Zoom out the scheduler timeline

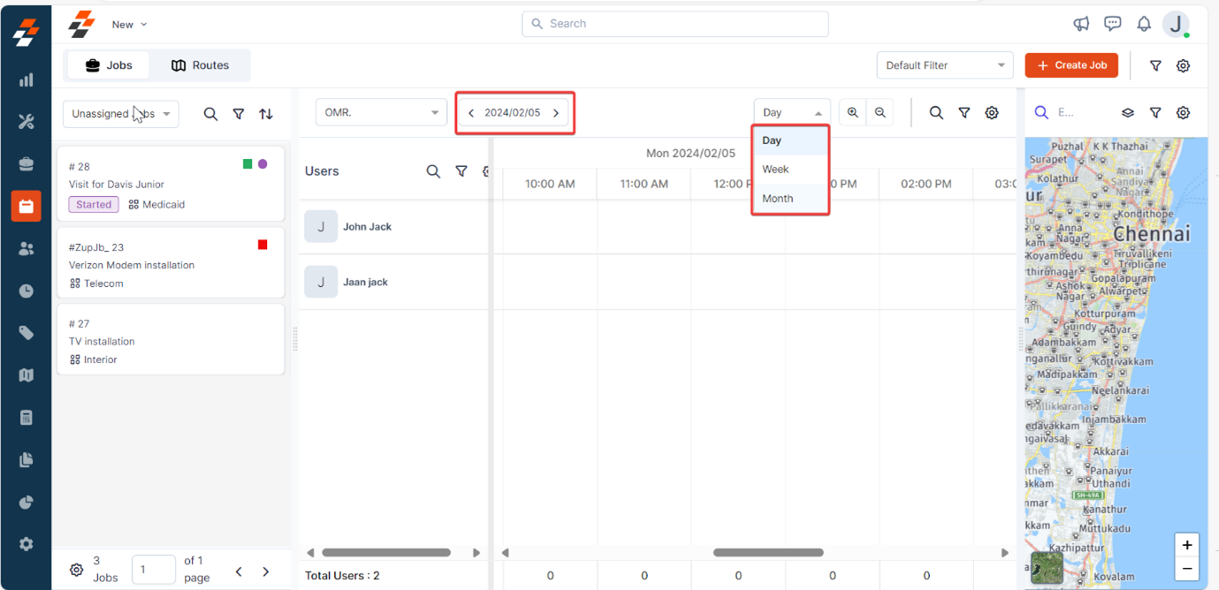click(x=880, y=112)
